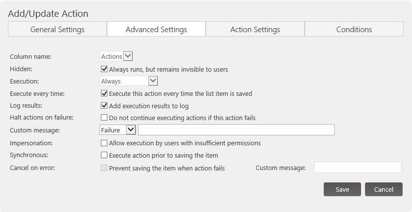Check the Impersonation insufficient permissions checkbox
The width and height of the screenshot is (412, 212).
[104, 143]
